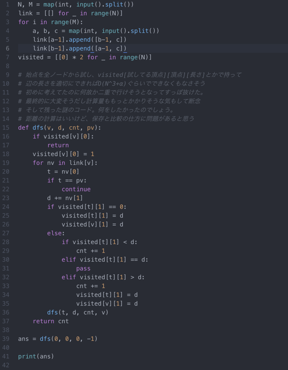The height and width of the screenshot is (370, 288).
Task: Click the line "print(ans)"
Action: 36,356
